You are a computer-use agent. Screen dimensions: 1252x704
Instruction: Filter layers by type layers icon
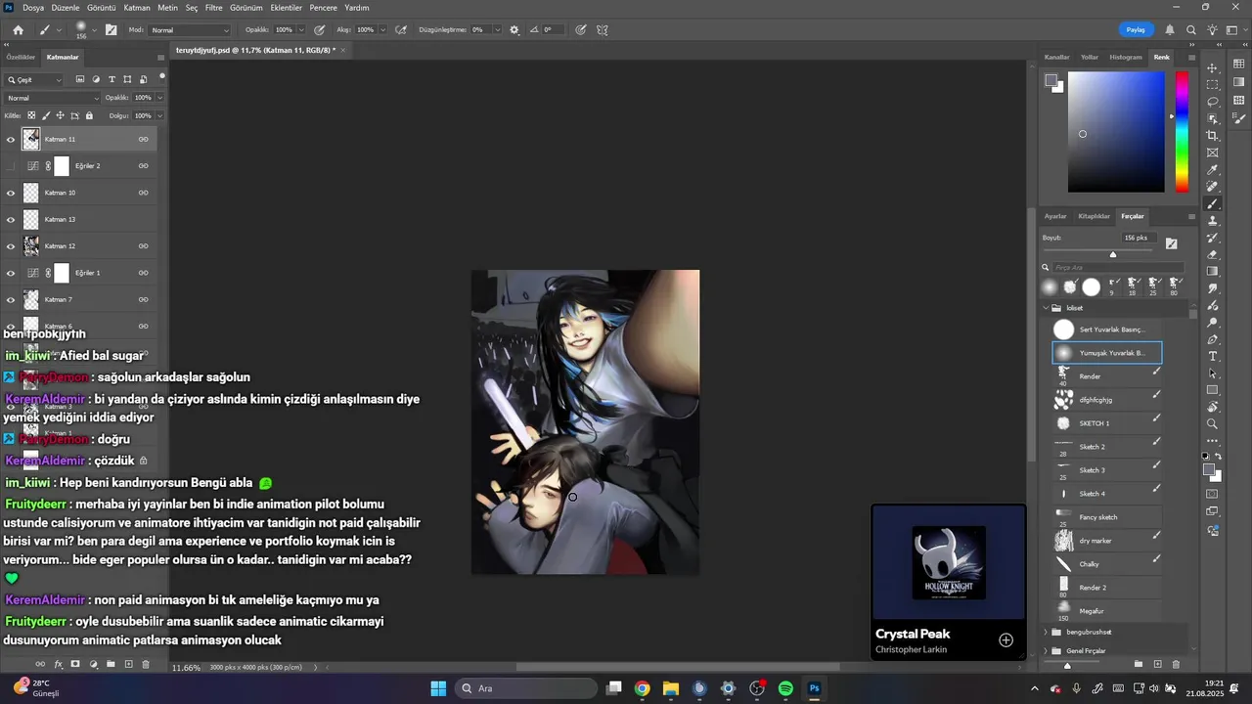pyautogui.click(x=112, y=79)
